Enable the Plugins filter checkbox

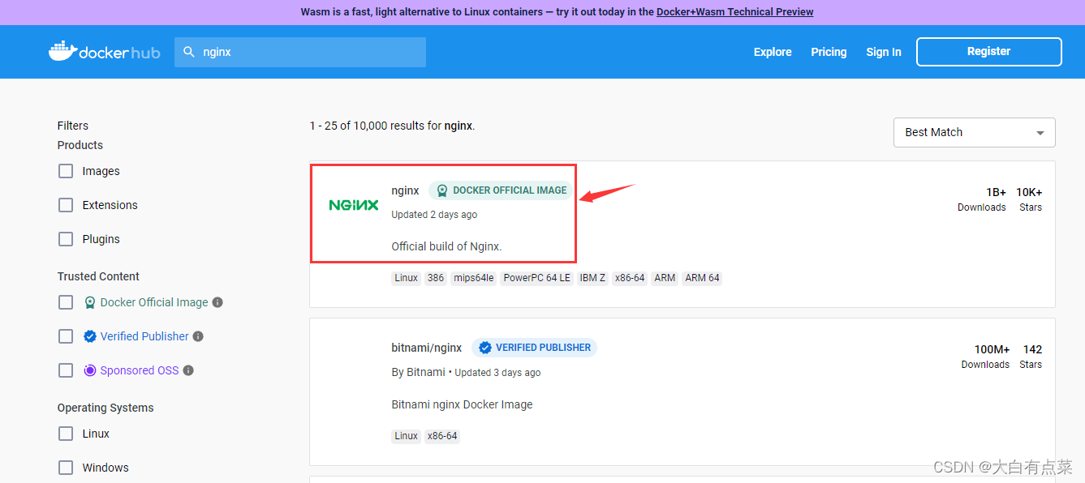pos(66,239)
